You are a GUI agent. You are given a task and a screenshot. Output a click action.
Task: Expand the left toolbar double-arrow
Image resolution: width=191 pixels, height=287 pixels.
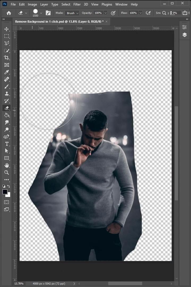click(x=4, y=19)
